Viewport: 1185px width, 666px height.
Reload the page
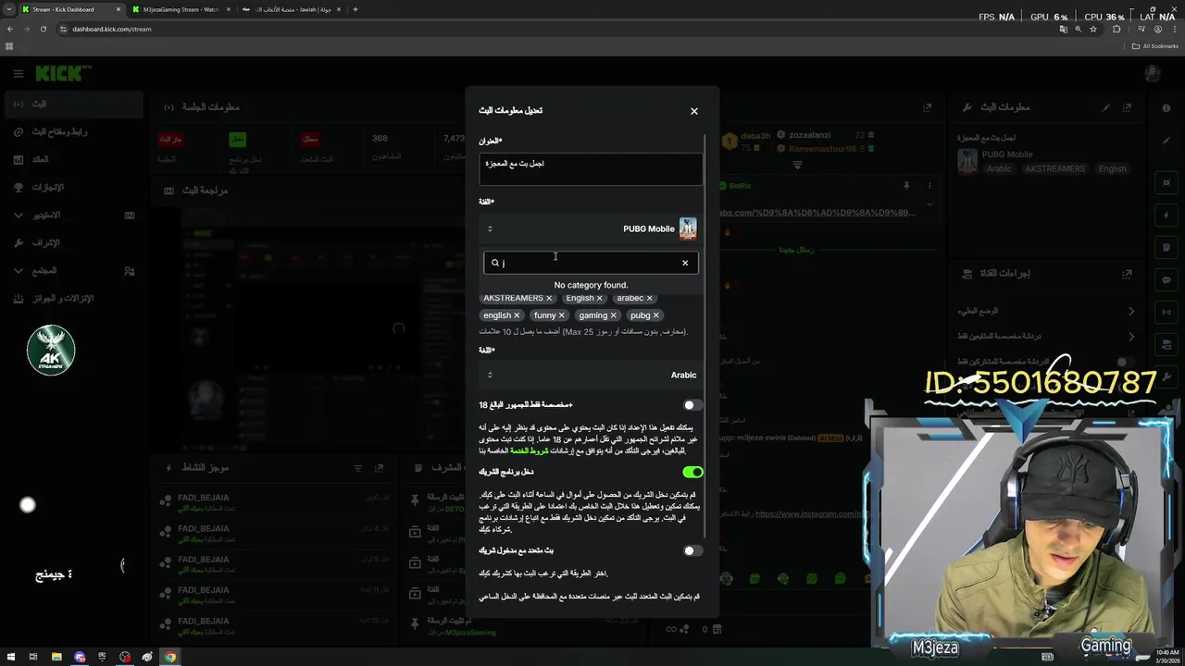point(43,29)
